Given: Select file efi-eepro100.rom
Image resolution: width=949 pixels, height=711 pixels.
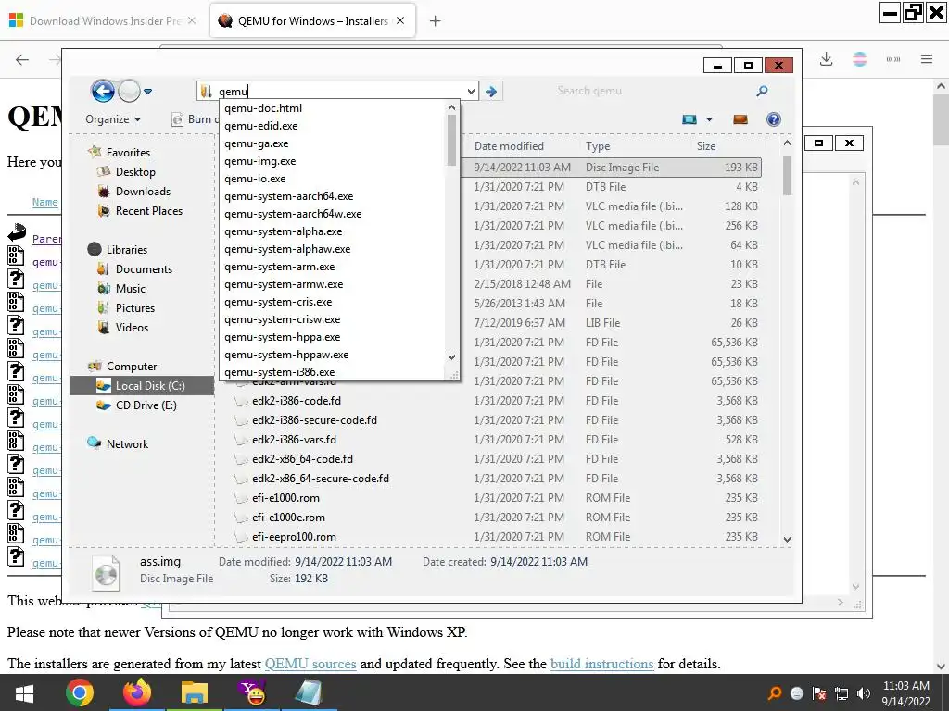Looking at the screenshot, I should (x=294, y=537).
